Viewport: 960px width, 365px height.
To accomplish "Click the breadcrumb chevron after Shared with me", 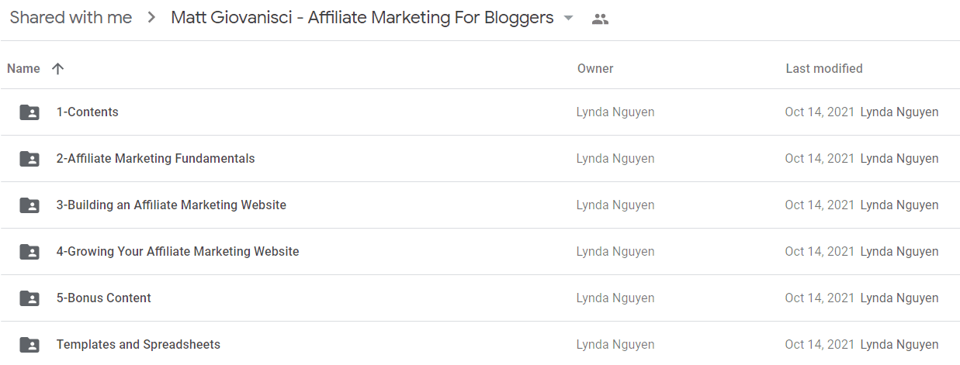I will (151, 18).
